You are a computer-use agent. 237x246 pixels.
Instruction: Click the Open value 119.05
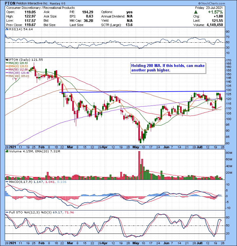30,12
